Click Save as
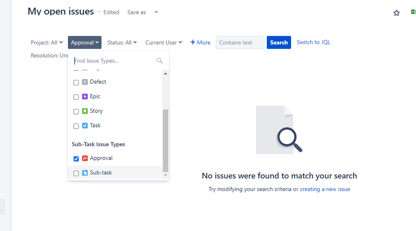Screen dimensions: 416x231 [136, 12]
